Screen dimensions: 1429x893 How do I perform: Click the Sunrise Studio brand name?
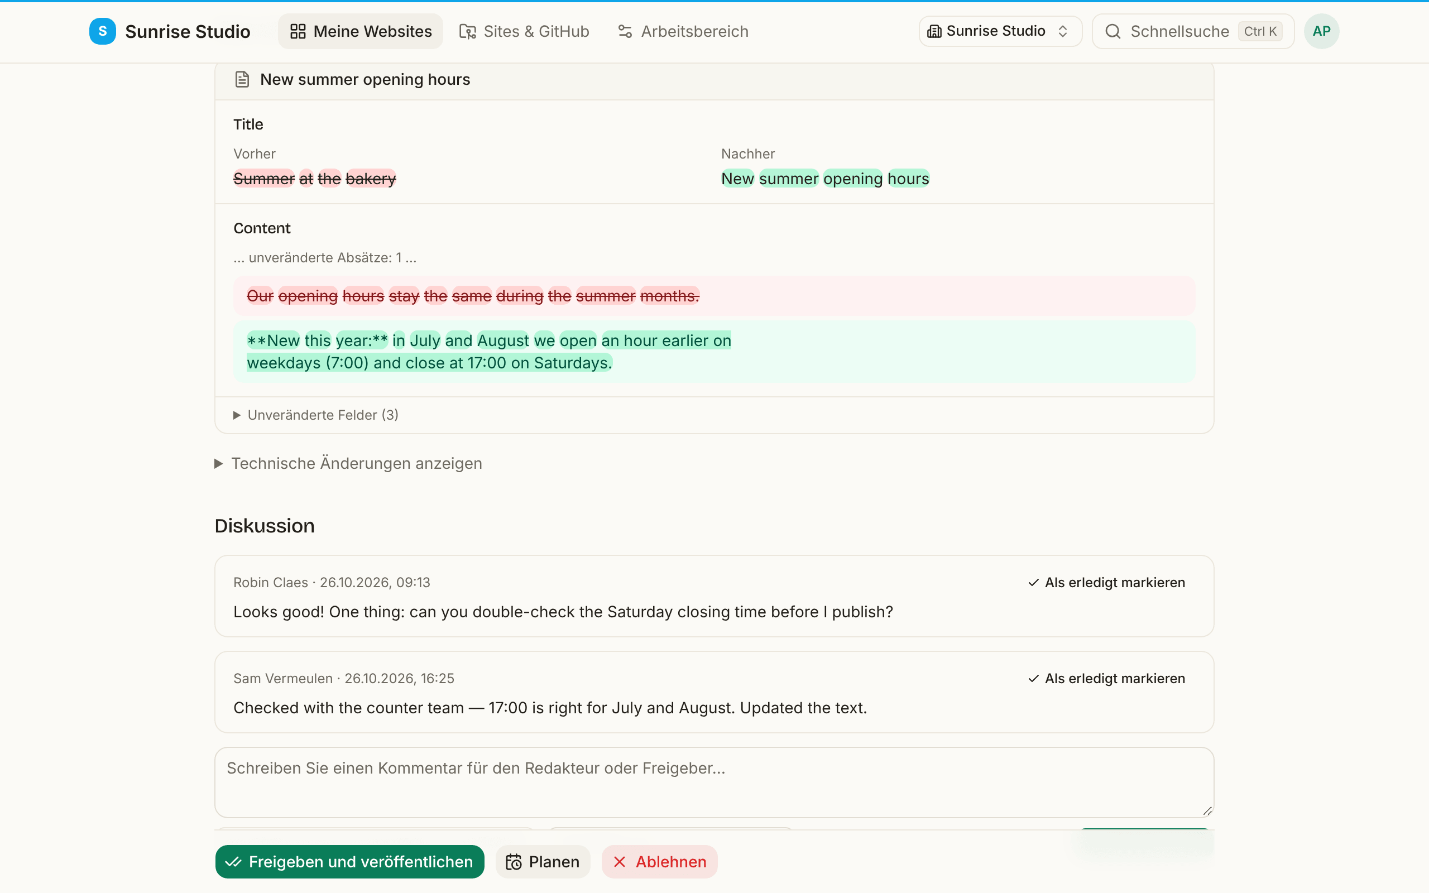click(x=188, y=31)
